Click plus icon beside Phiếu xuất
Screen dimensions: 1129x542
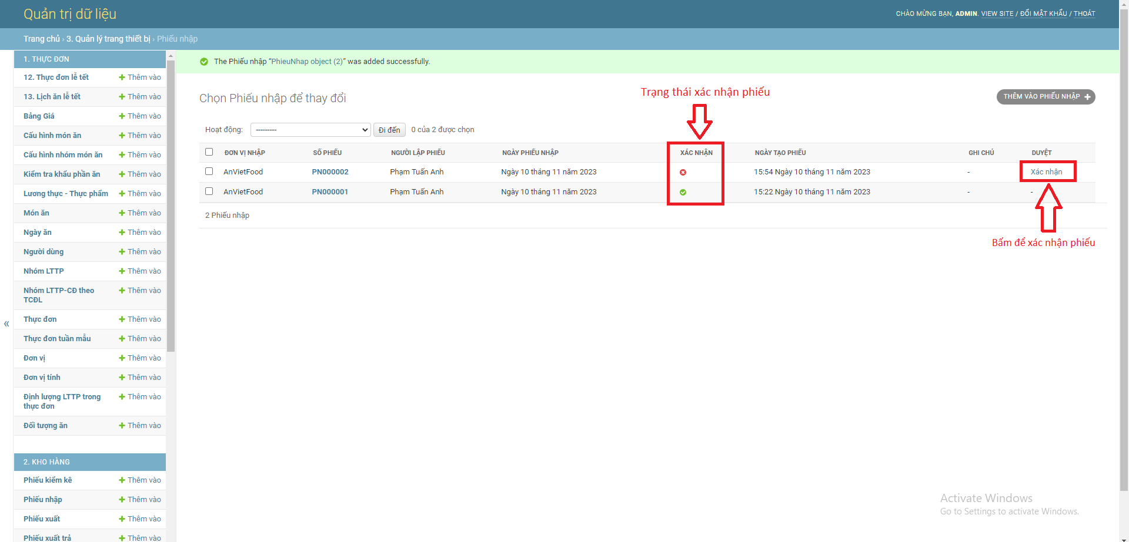coord(122,519)
